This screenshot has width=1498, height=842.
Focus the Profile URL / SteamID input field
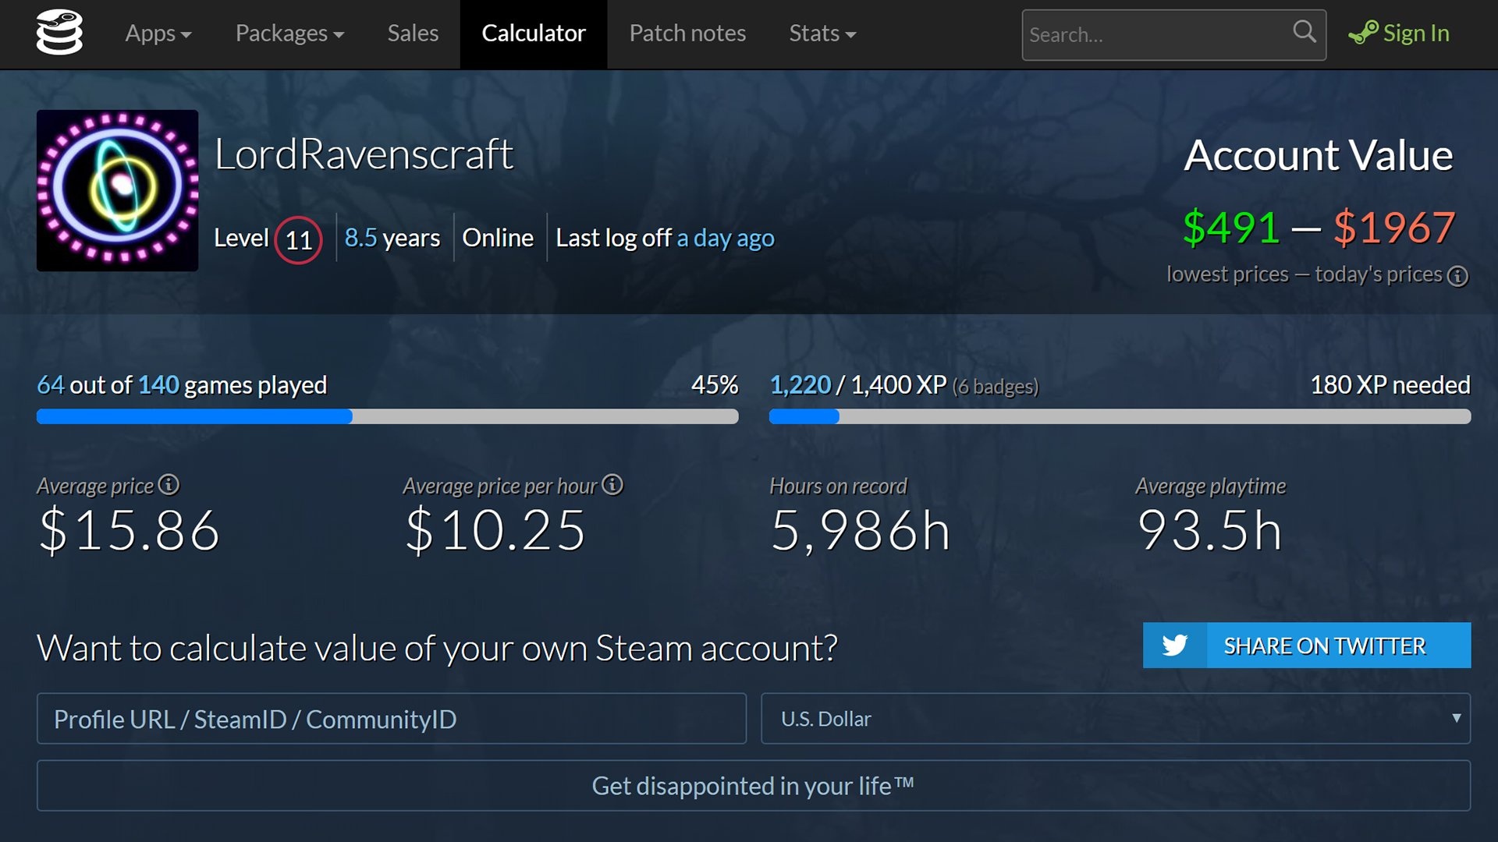pos(391,719)
